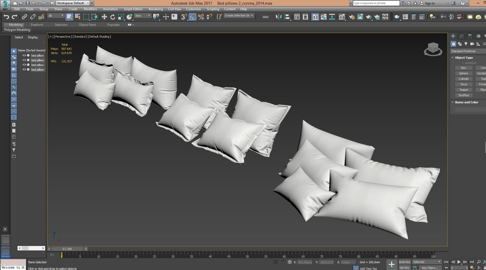Click Edit Named Selection Sets icon
Image resolution: width=486 pixels, height=270 pixels.
point(219,17)
